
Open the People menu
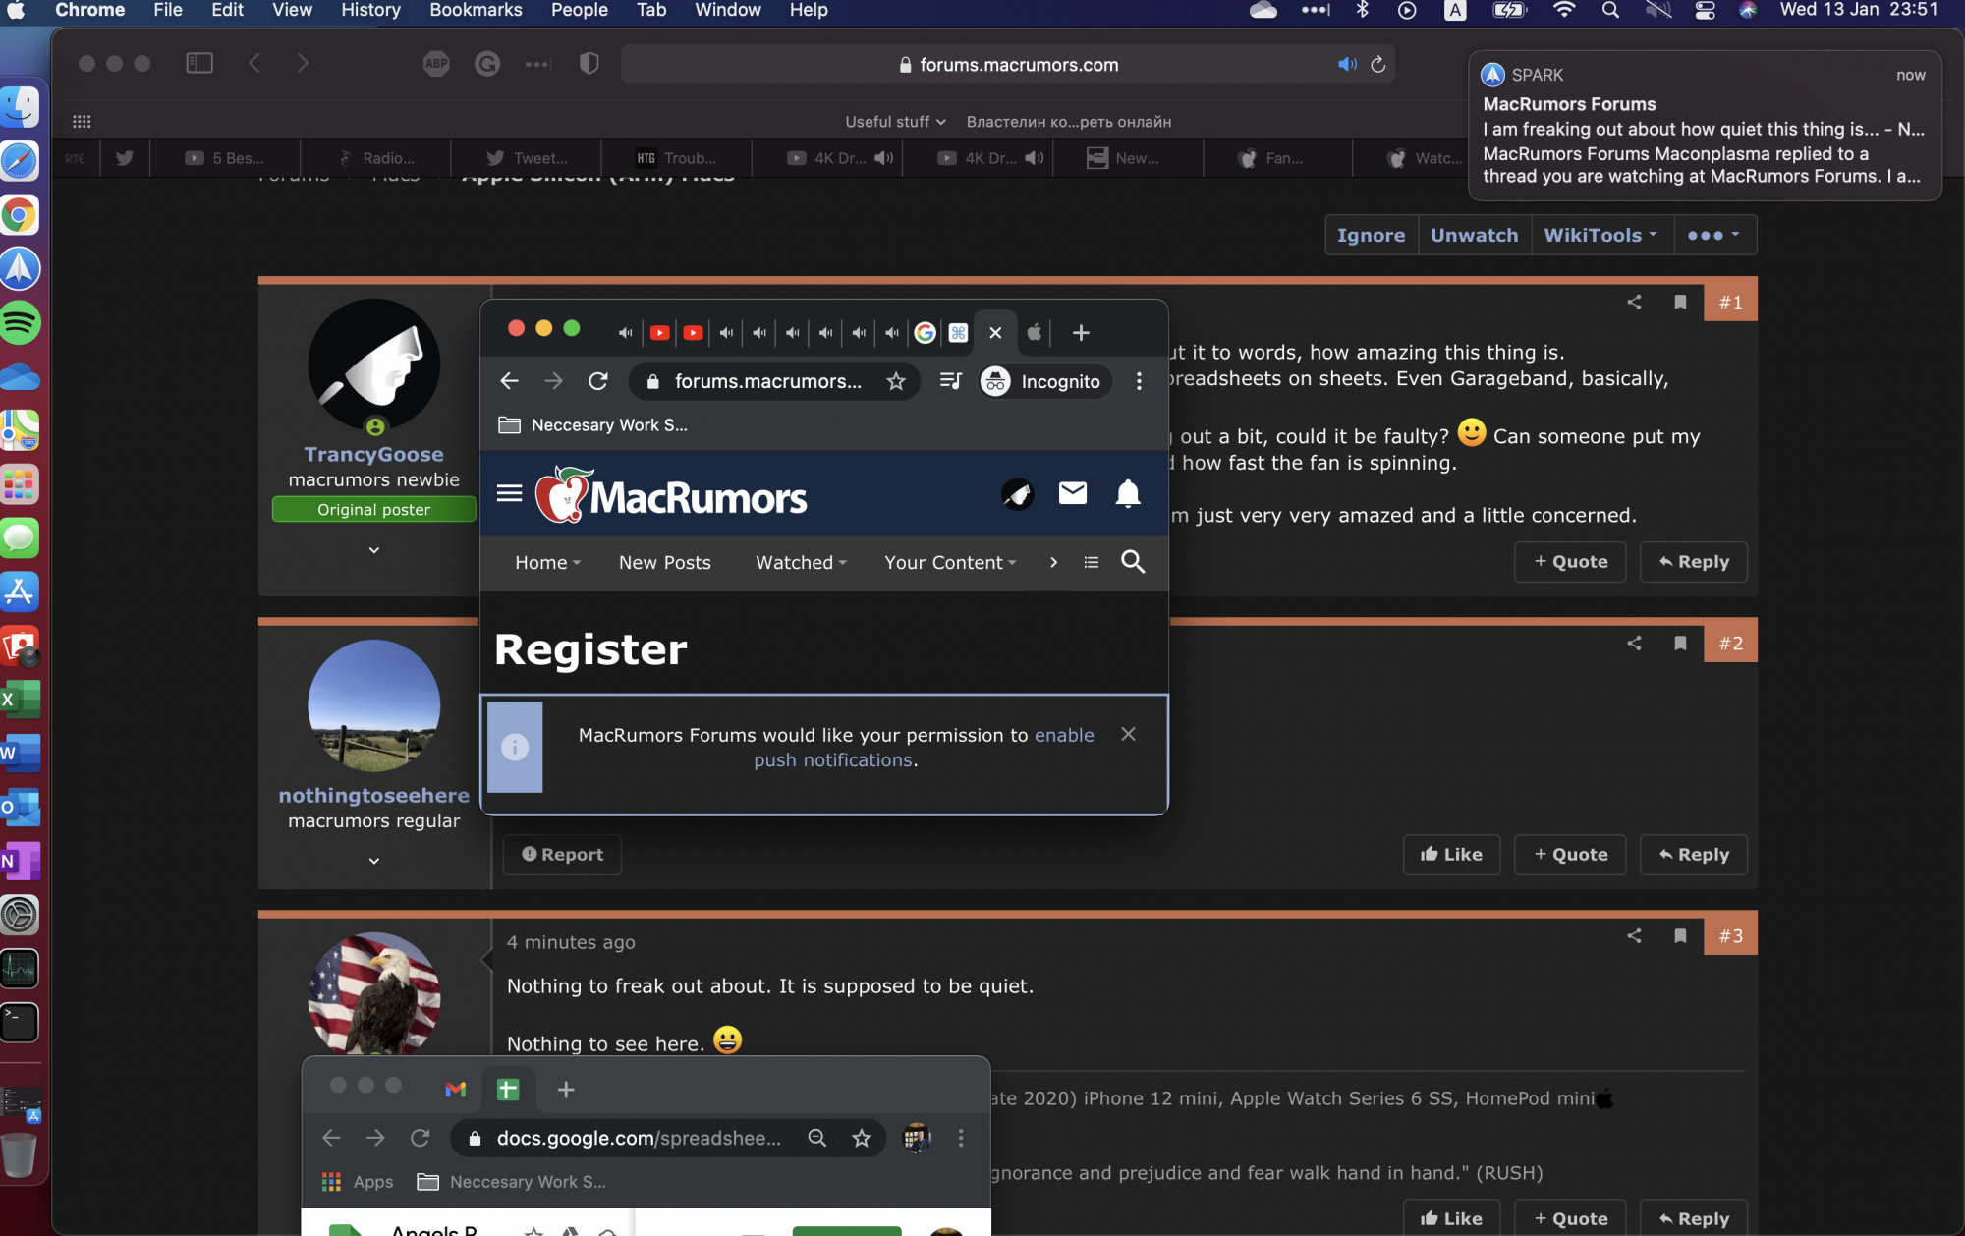[x=579, y=11]
